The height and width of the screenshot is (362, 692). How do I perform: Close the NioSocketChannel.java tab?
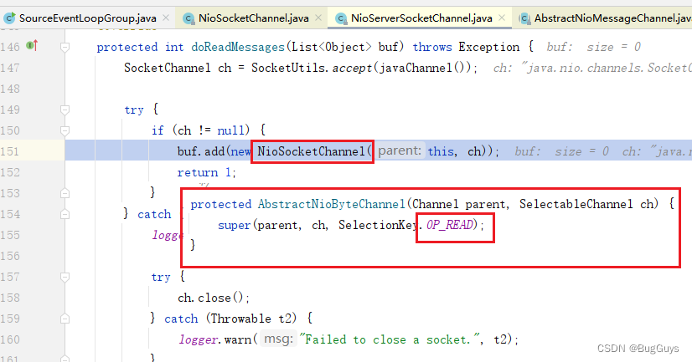318,18
